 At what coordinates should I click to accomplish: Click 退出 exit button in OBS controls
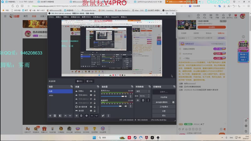click(x=164, y=115)
